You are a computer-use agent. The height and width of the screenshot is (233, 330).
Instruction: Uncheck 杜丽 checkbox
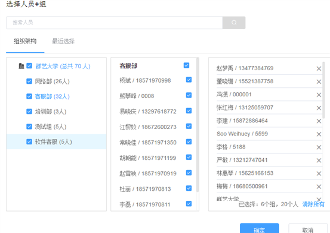189,188
